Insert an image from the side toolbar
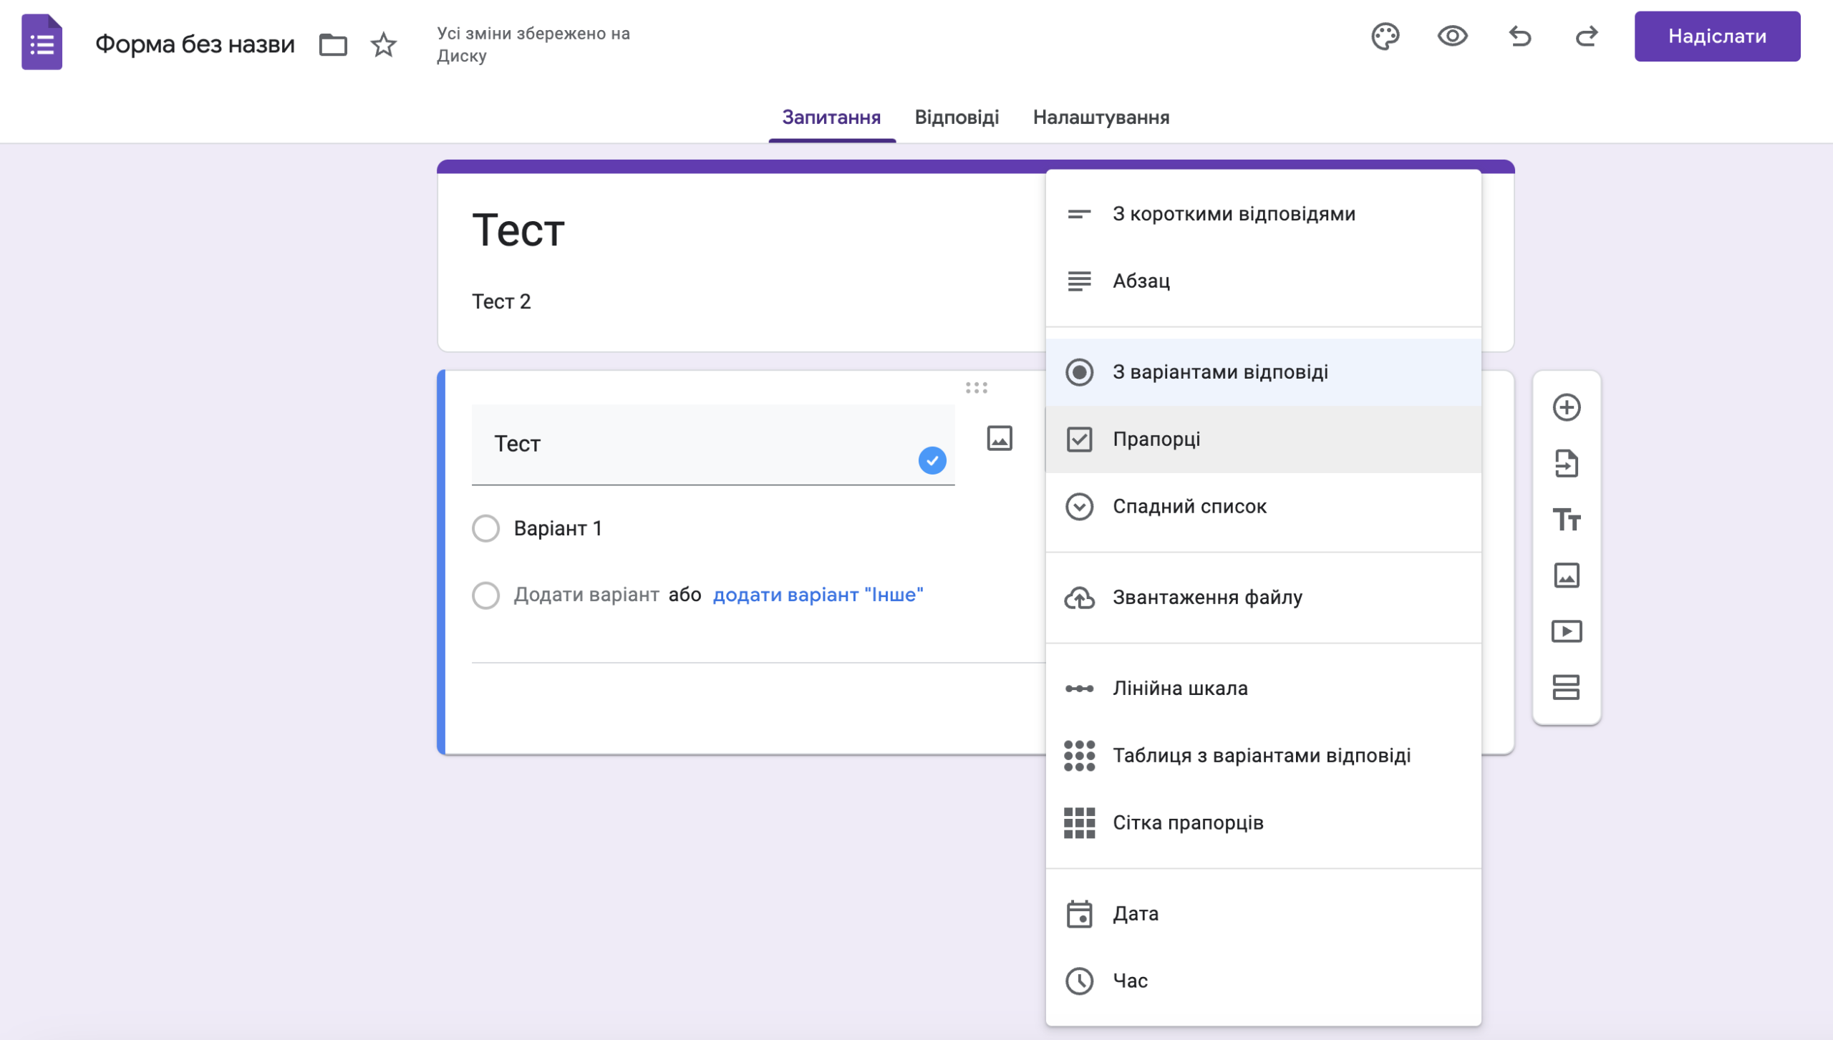This screenshot has width=1833, height=1040. (1567, 575)
